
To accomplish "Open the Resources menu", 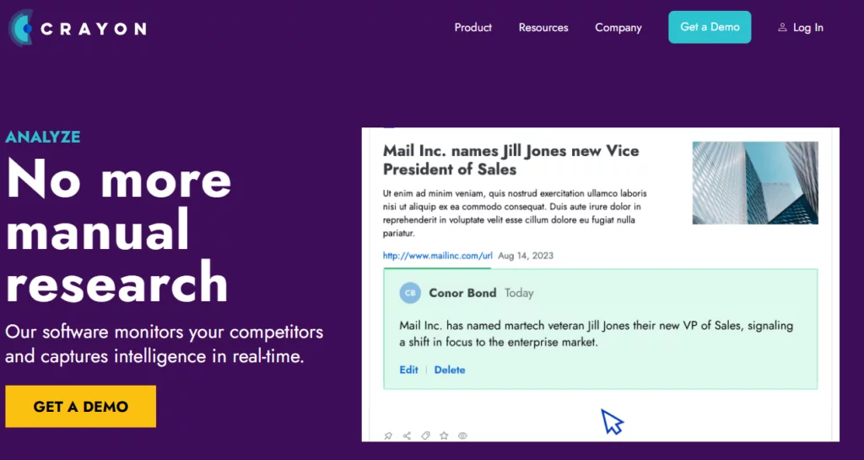I will point(543,28).
